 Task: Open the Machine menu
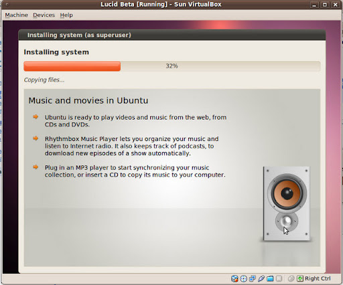(16, 15)
